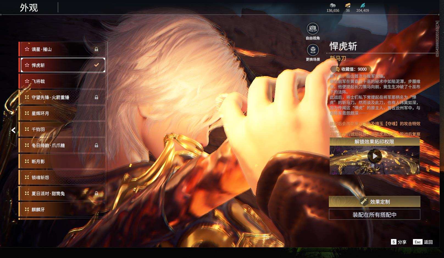Click the S 分享 share button
The image size is (444, 258).
[399, 242]
